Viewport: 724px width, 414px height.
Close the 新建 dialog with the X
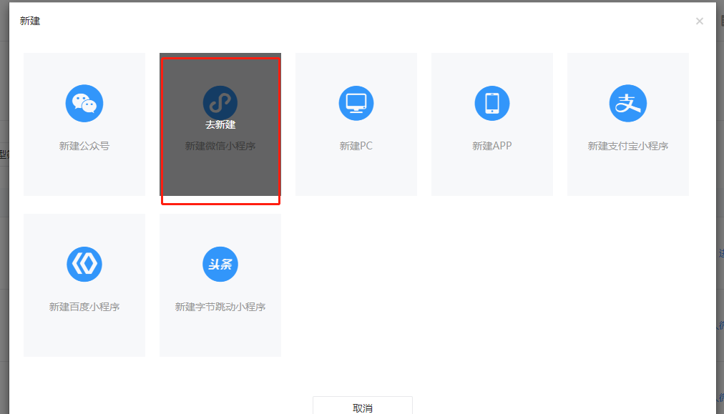click(700, 21)
